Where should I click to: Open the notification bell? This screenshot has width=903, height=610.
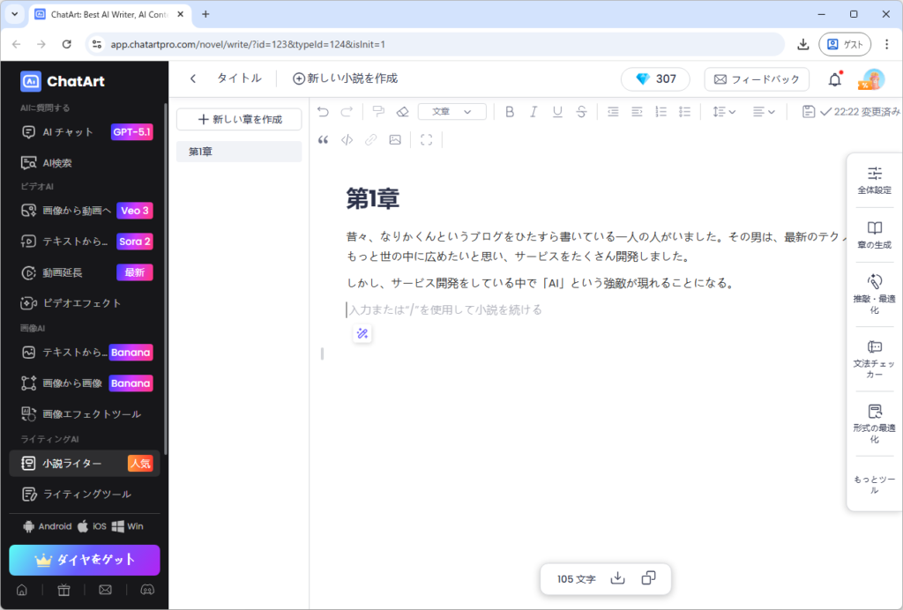[x=834, y=79]
